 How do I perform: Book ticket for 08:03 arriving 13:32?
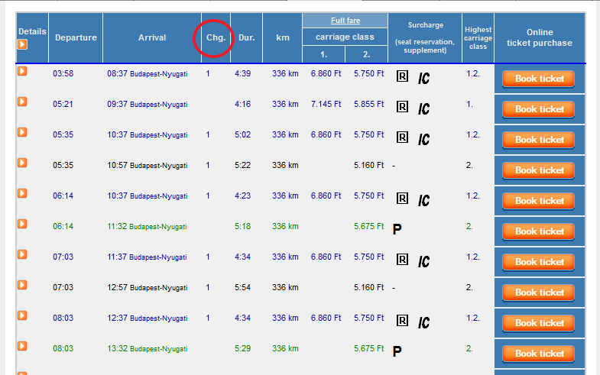[539, 354]
